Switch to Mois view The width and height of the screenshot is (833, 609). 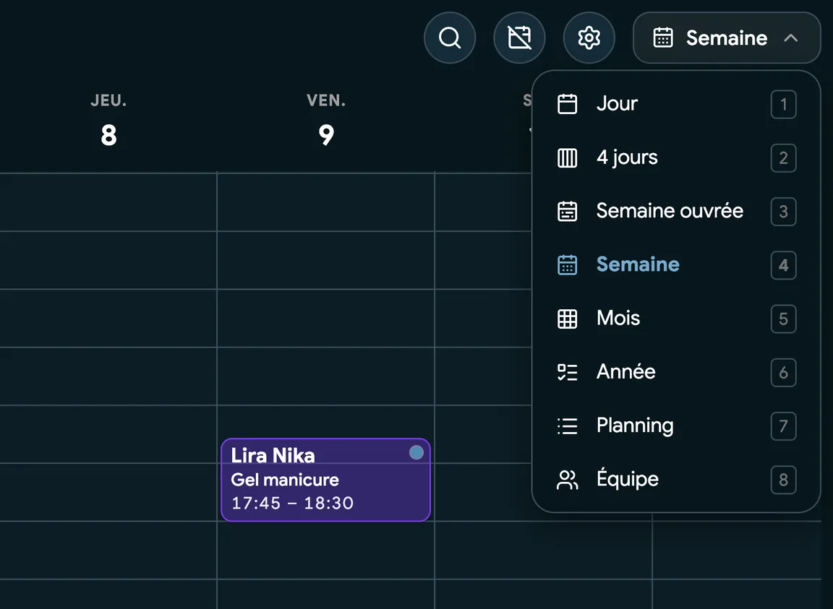tap(676, 319)
